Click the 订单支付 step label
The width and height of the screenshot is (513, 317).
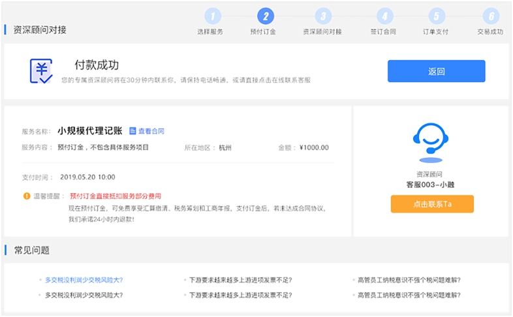[x=435, y=32]
